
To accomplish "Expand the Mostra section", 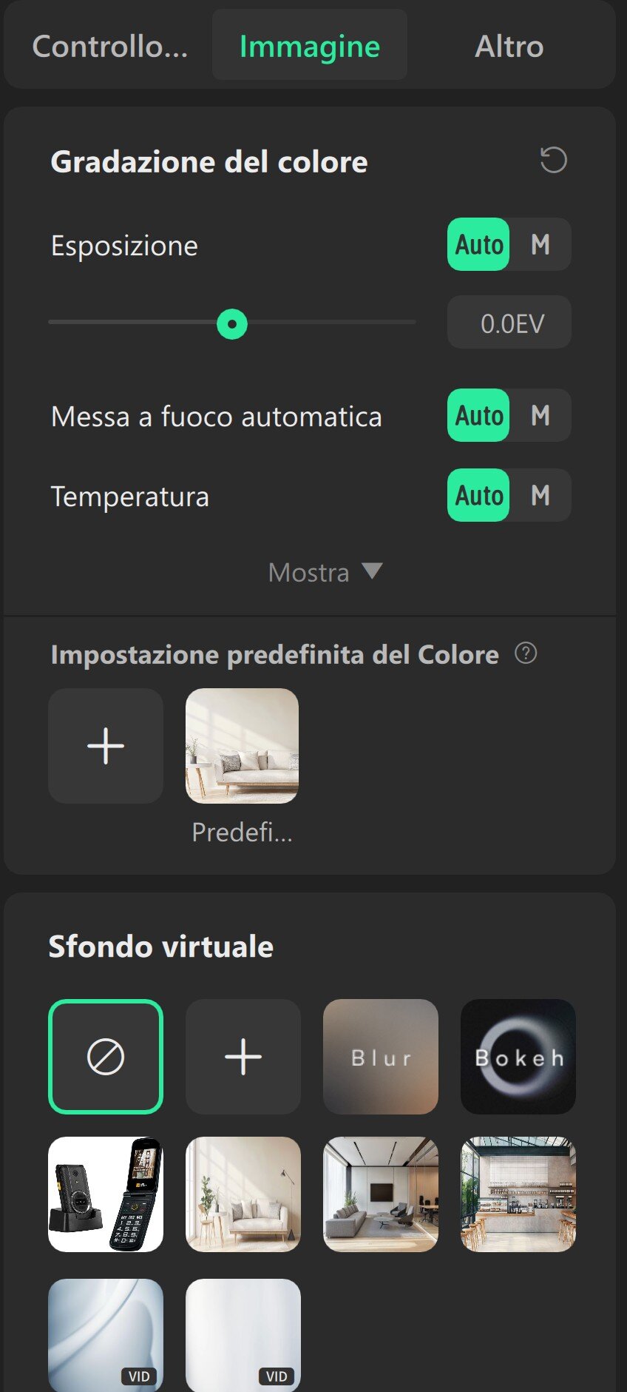I will [x=309, y=572].
